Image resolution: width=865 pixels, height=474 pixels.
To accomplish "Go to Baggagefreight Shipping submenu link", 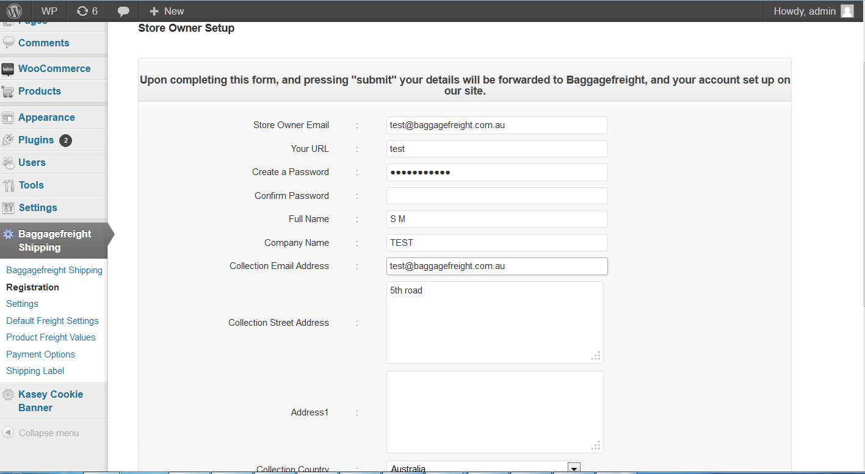I will tap(54, 270).
